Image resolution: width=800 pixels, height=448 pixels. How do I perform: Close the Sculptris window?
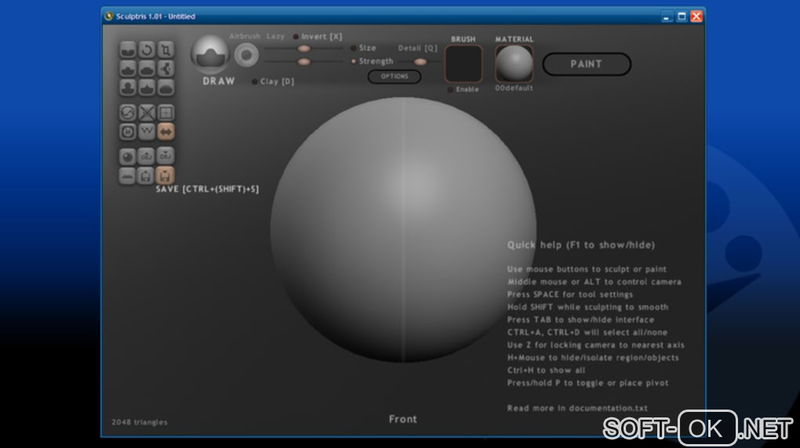[x=696, y=16]
